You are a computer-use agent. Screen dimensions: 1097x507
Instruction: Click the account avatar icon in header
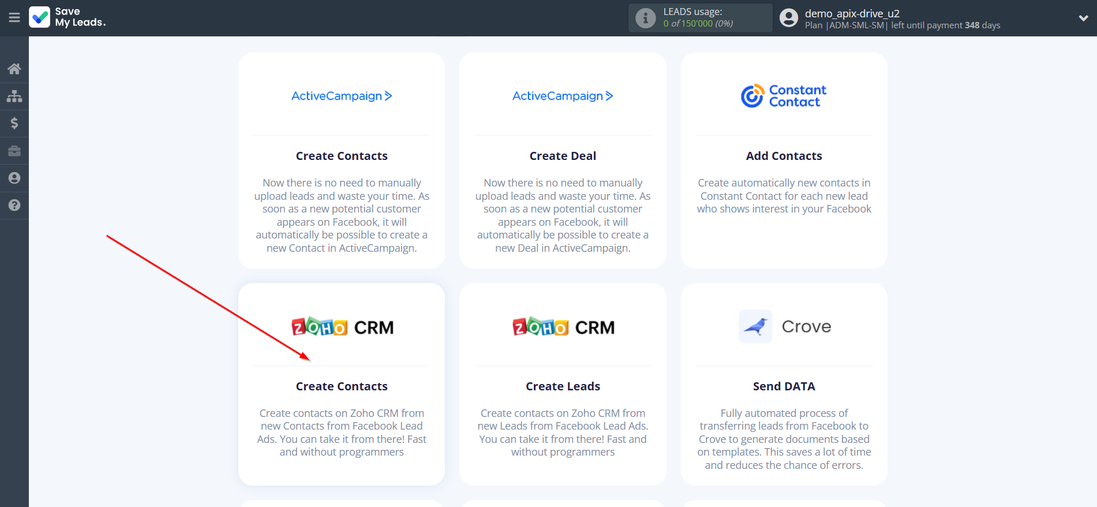click(789, 18)
